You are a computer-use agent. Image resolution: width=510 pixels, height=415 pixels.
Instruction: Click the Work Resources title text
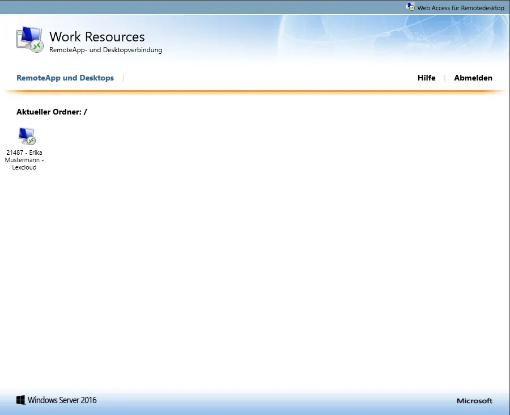(97, 37)
